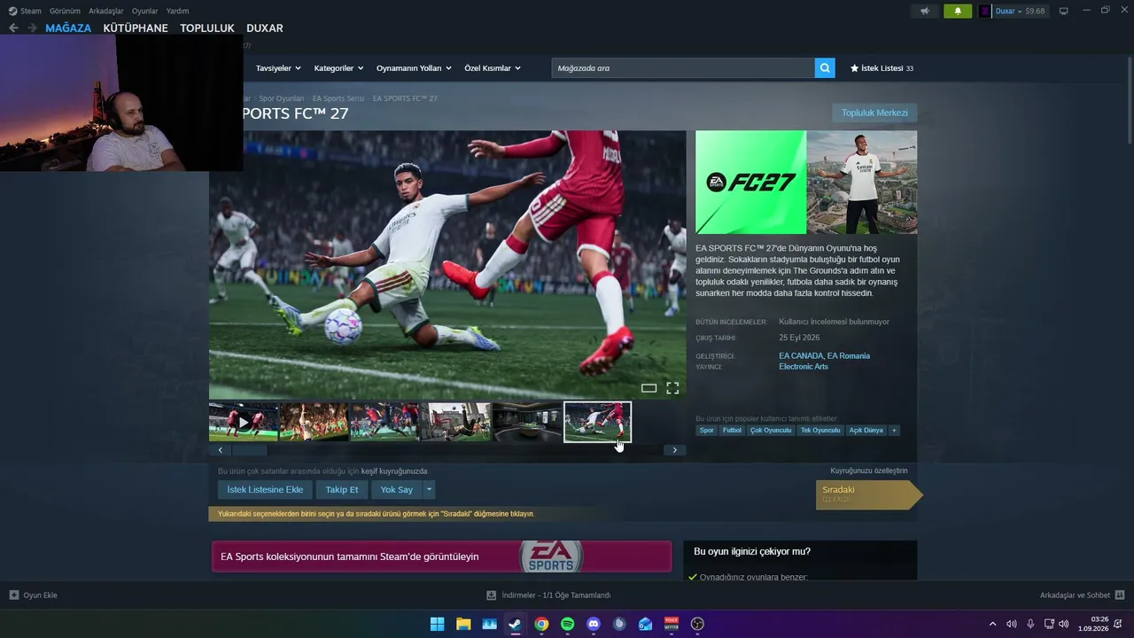This screenshot has width=1134, height=638.
Task: Open Oynamanın Yolları dropdown
Action: click(x=414, y=68)
